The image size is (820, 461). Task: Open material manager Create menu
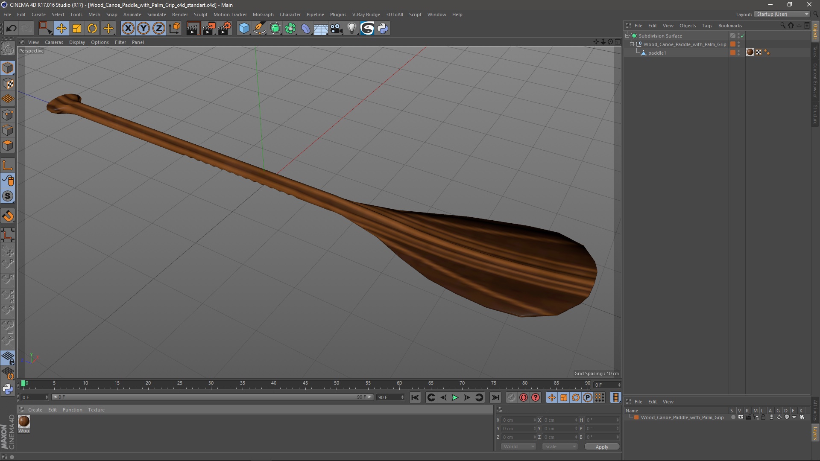point(35,410)
